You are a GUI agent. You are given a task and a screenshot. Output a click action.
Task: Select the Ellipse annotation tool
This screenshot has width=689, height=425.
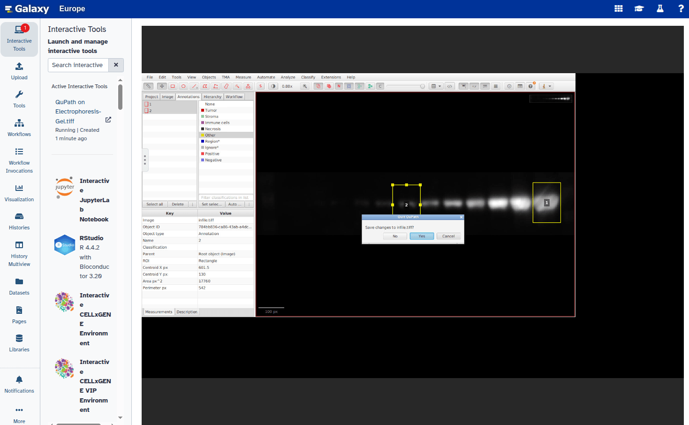click(183, 86)
